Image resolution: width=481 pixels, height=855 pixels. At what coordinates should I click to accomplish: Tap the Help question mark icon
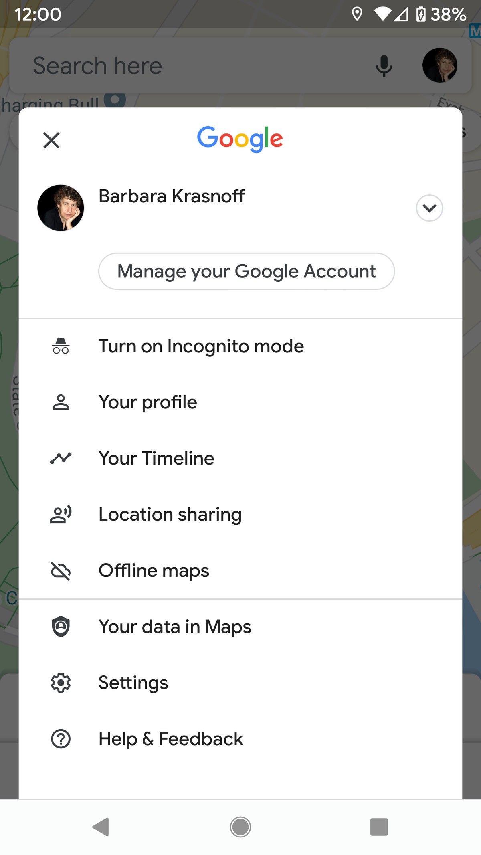[61, 739]
